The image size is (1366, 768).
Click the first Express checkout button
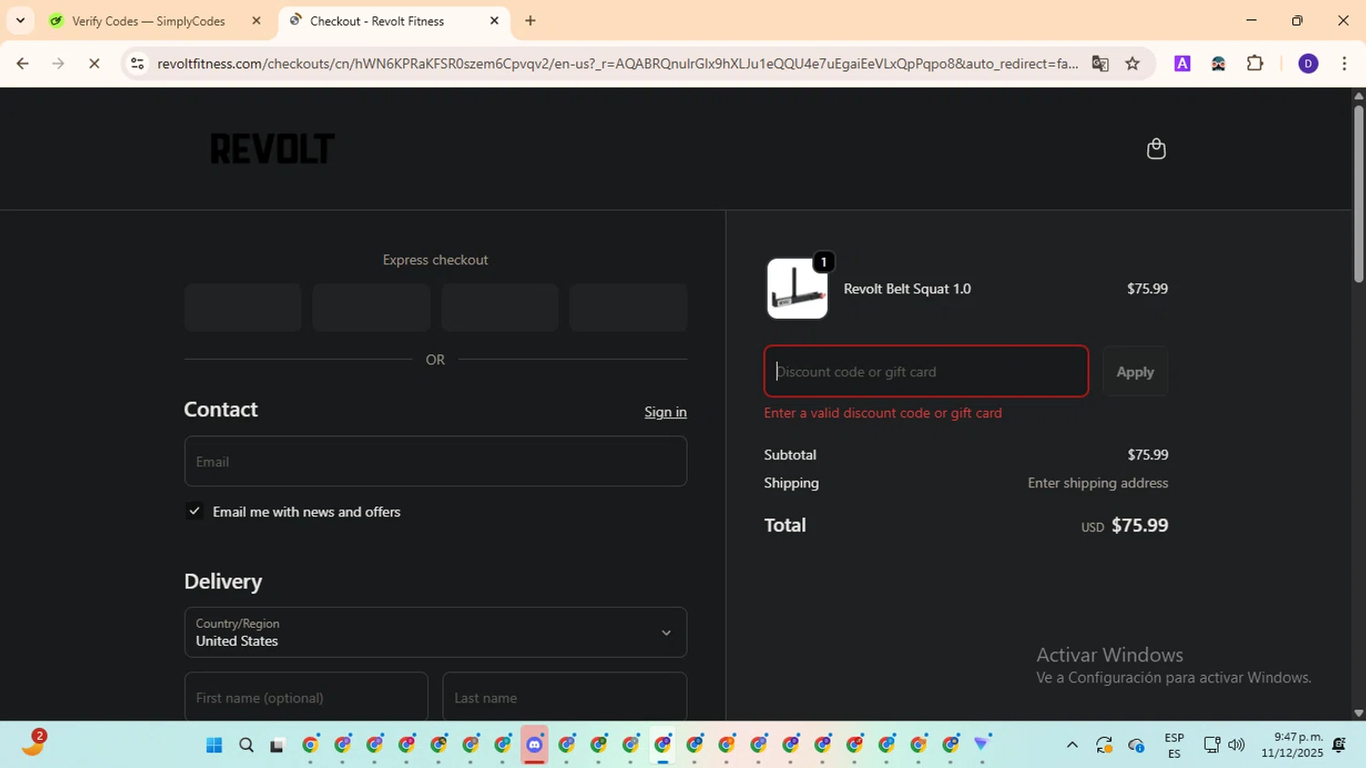(243, 307)
